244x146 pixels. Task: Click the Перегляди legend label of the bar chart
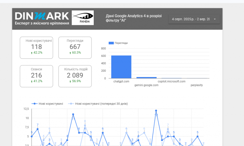click(x=121, y=43)
